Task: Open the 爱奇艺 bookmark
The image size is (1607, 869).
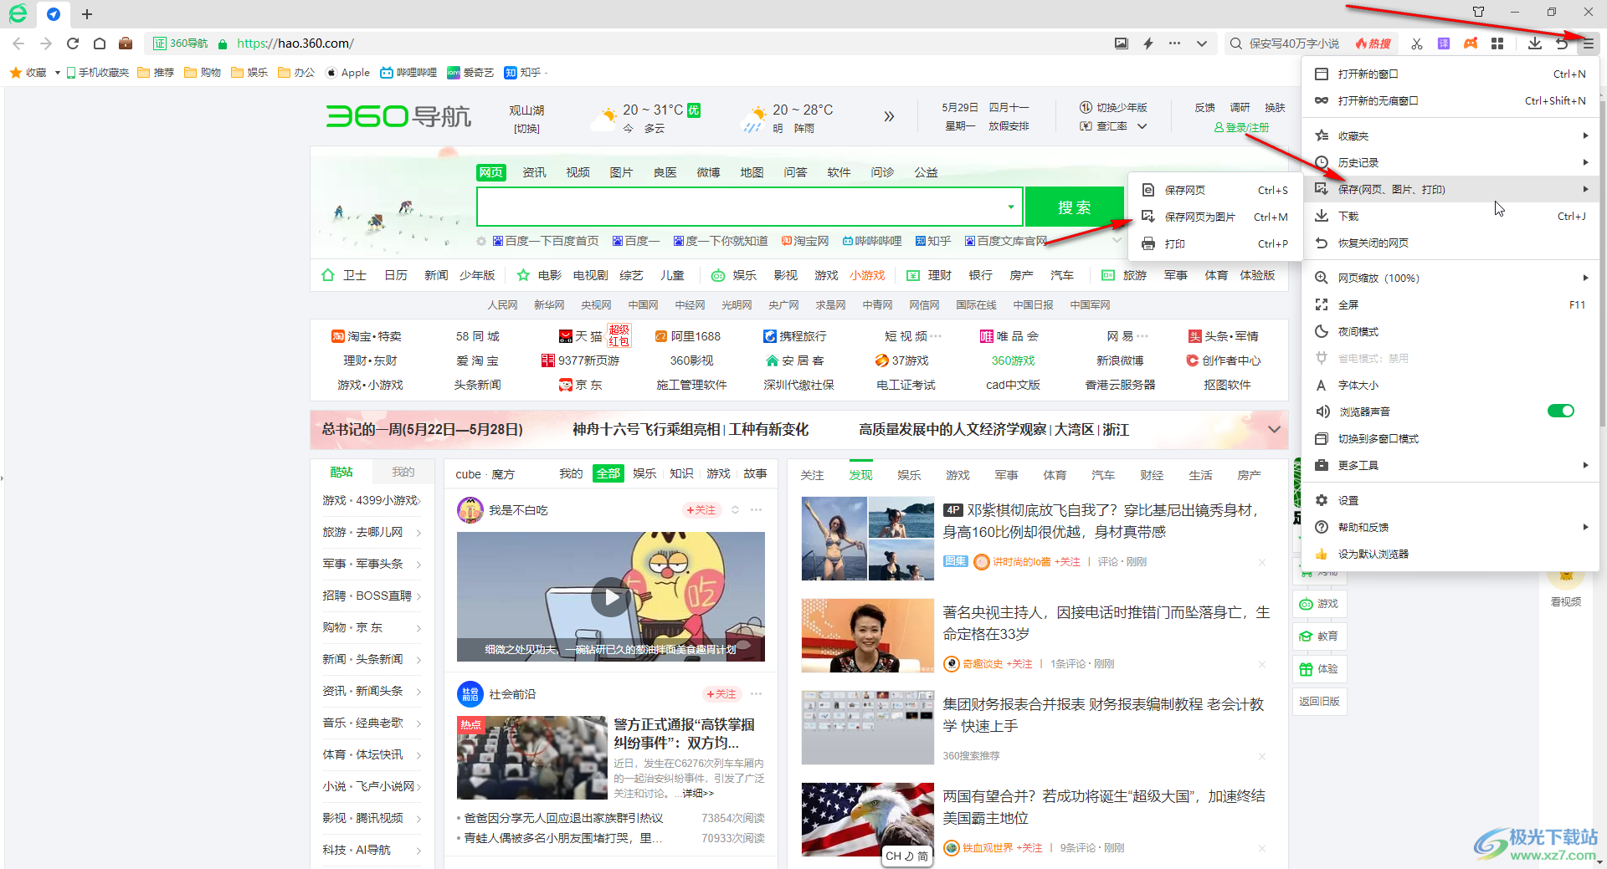Action: click(470, 73)
